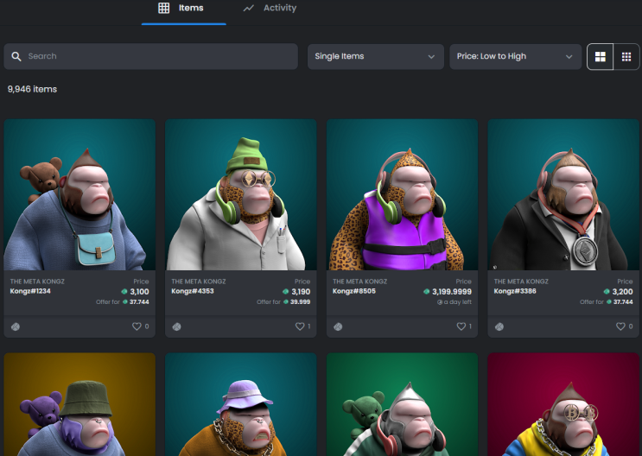Click the Search input field
This screenshot has height=456, width=642.
[x=150, y=56]
